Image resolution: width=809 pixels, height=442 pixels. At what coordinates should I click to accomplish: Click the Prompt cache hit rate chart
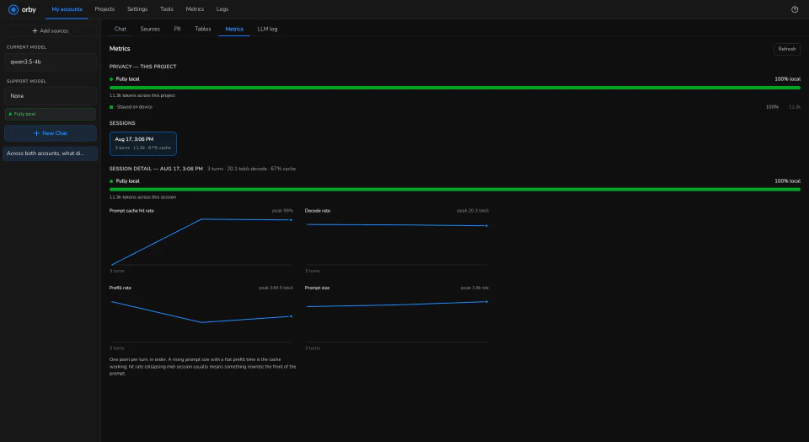click(201, 240)
